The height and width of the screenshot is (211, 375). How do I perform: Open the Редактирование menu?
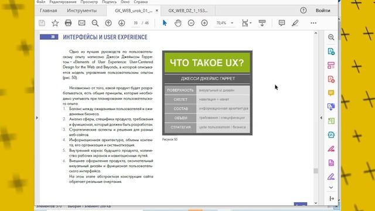point(63,2)
